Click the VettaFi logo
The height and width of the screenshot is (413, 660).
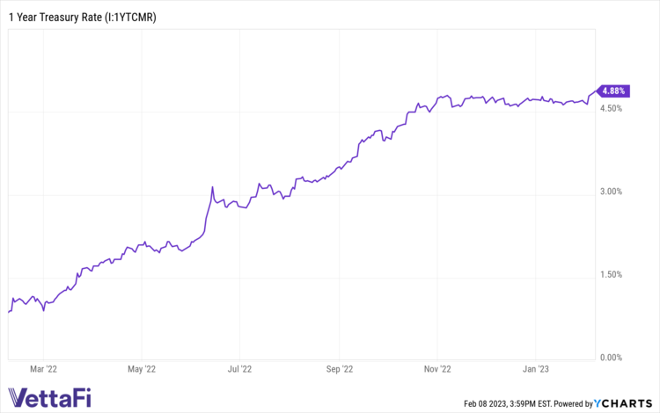[53, 395]
